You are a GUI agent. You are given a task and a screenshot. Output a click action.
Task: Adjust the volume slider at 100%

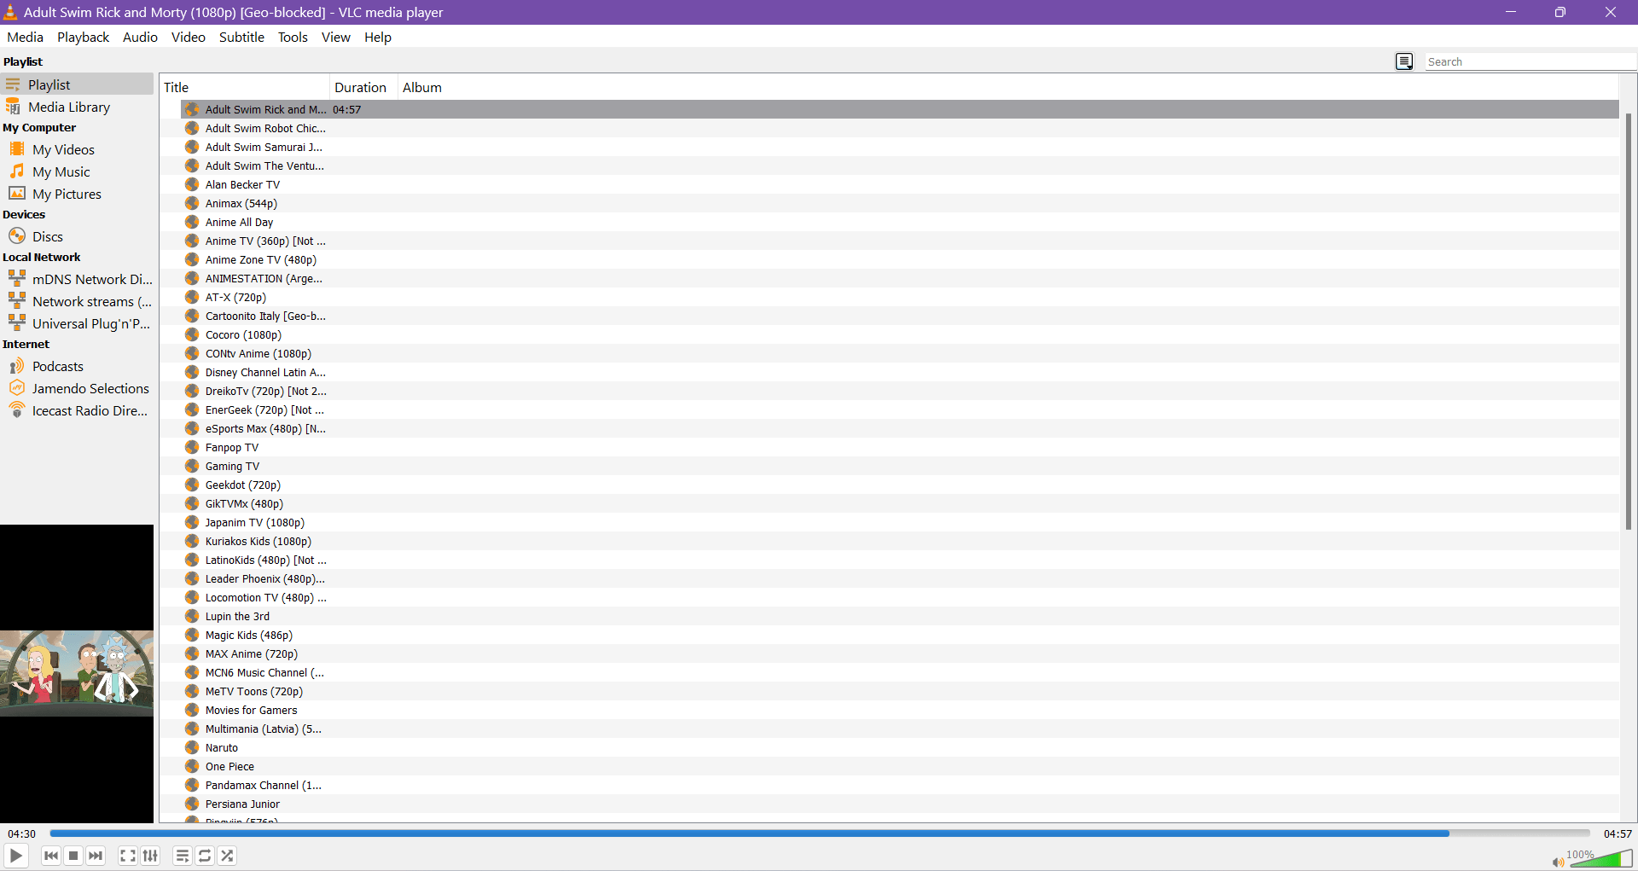[1601, 858]
